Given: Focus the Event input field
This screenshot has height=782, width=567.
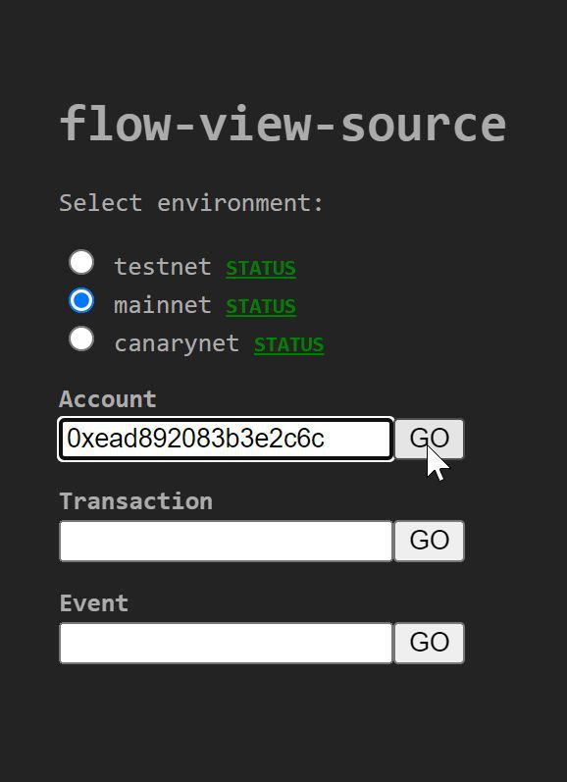Looking at the screenshot, I should [226, 643].
